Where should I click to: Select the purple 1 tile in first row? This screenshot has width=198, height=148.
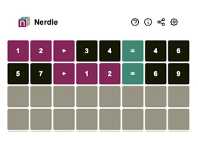(18, 51)
